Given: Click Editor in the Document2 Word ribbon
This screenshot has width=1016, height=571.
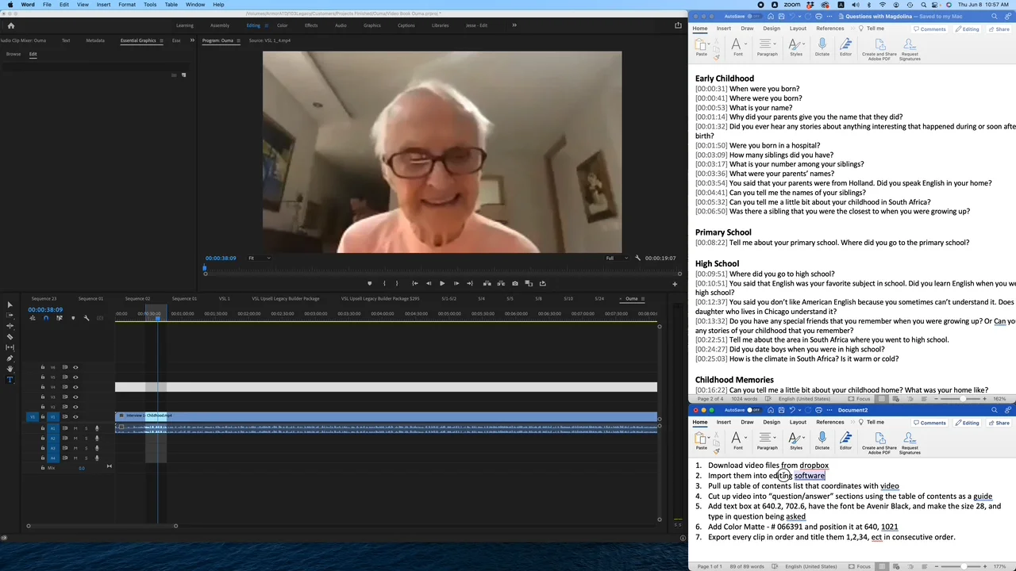Looking at the screenshot, I should [x=845, y=439].
